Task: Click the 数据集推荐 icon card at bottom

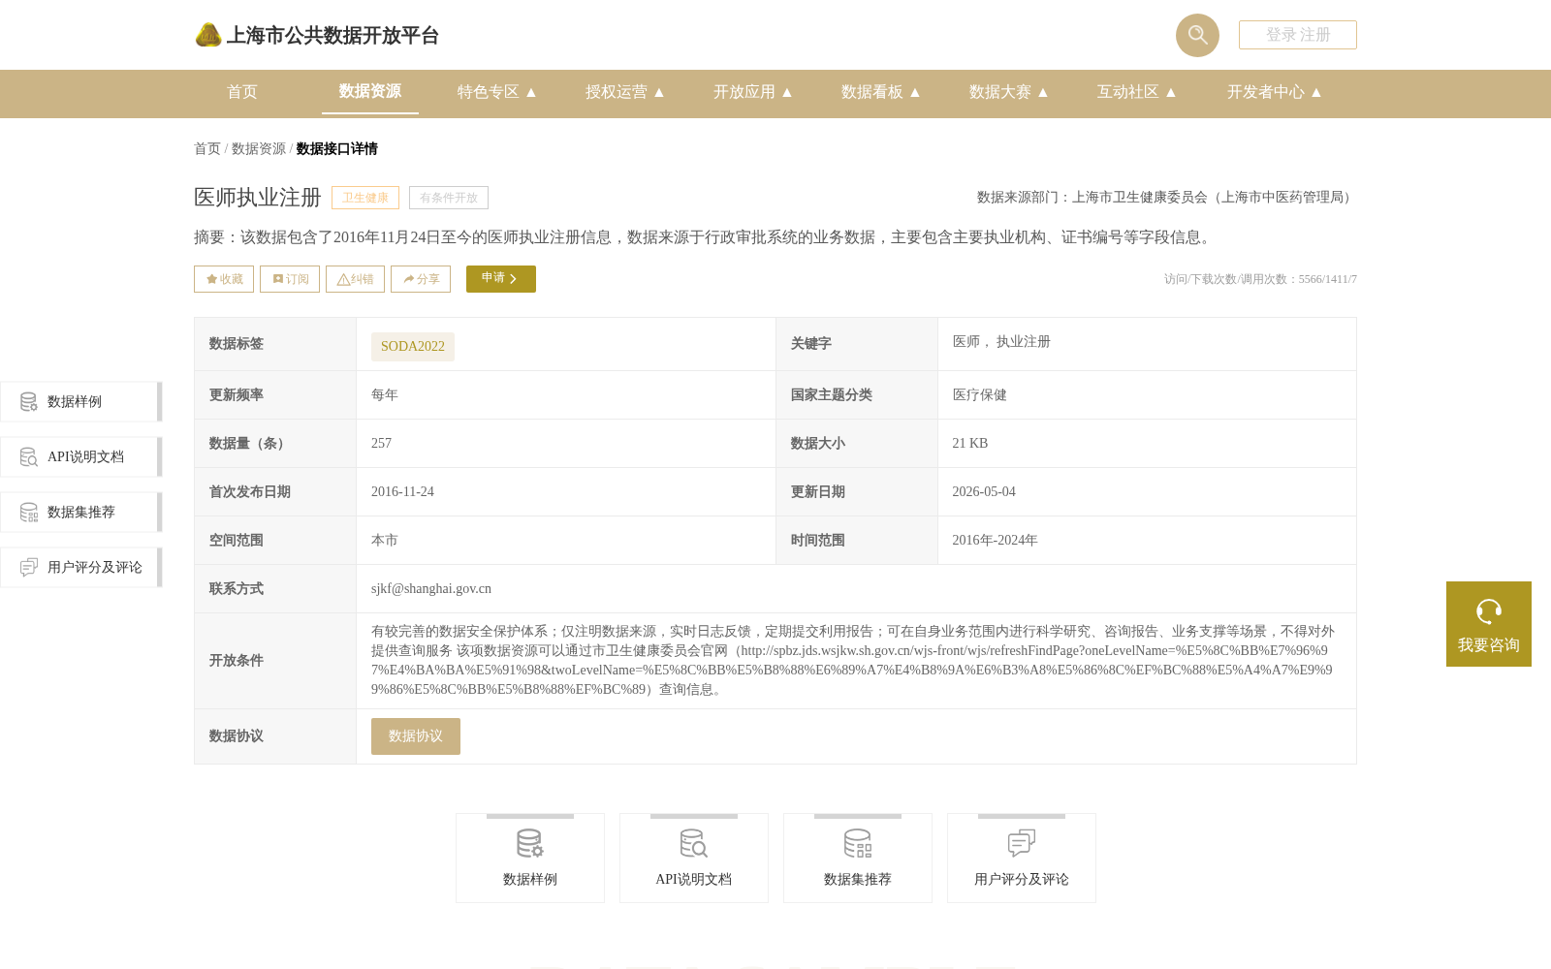Action: click(858, 859)
